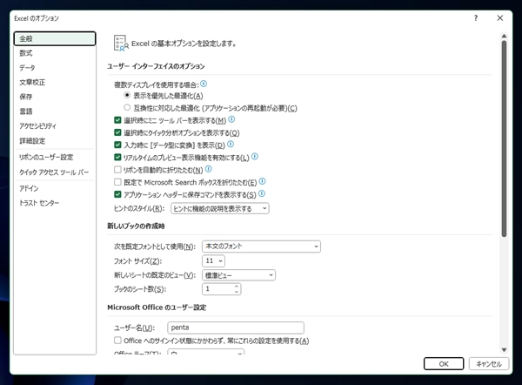The image size is (522, 385).
Task: Select 言語 category in sidebar
Action: coord(55,111)
